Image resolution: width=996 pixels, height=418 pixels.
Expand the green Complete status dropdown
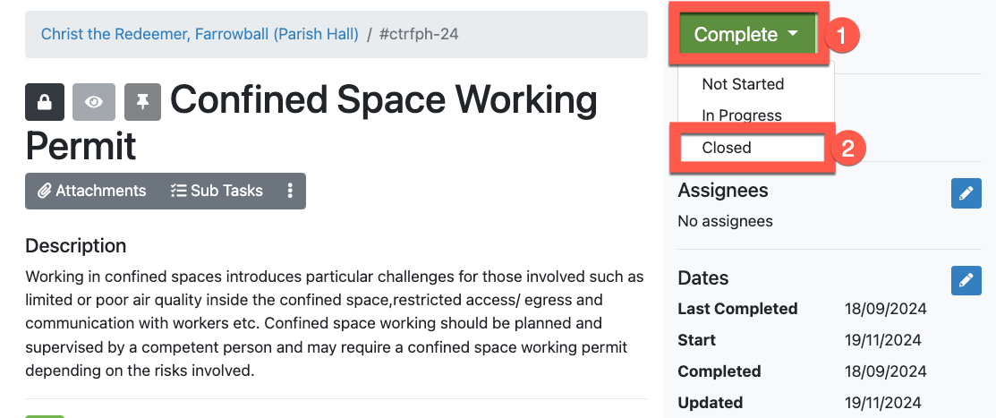(x=746, y=35)
